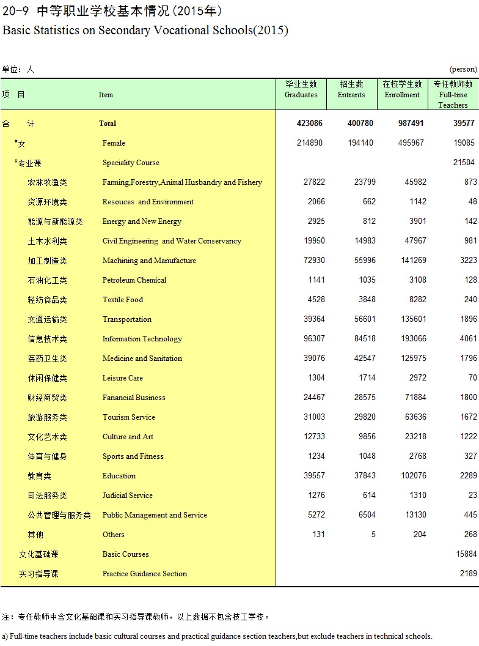Click the Female row label
The image size is (479, 646).
pyautogui.click(x=114, y=143)
